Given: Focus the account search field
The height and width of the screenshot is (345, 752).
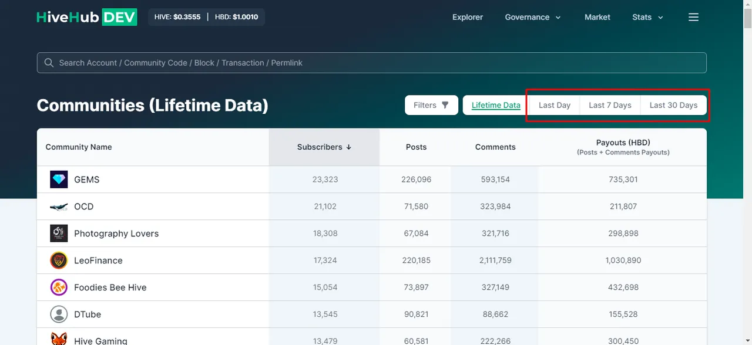Looking at the screenshot, I should click(x=371, y=63).
